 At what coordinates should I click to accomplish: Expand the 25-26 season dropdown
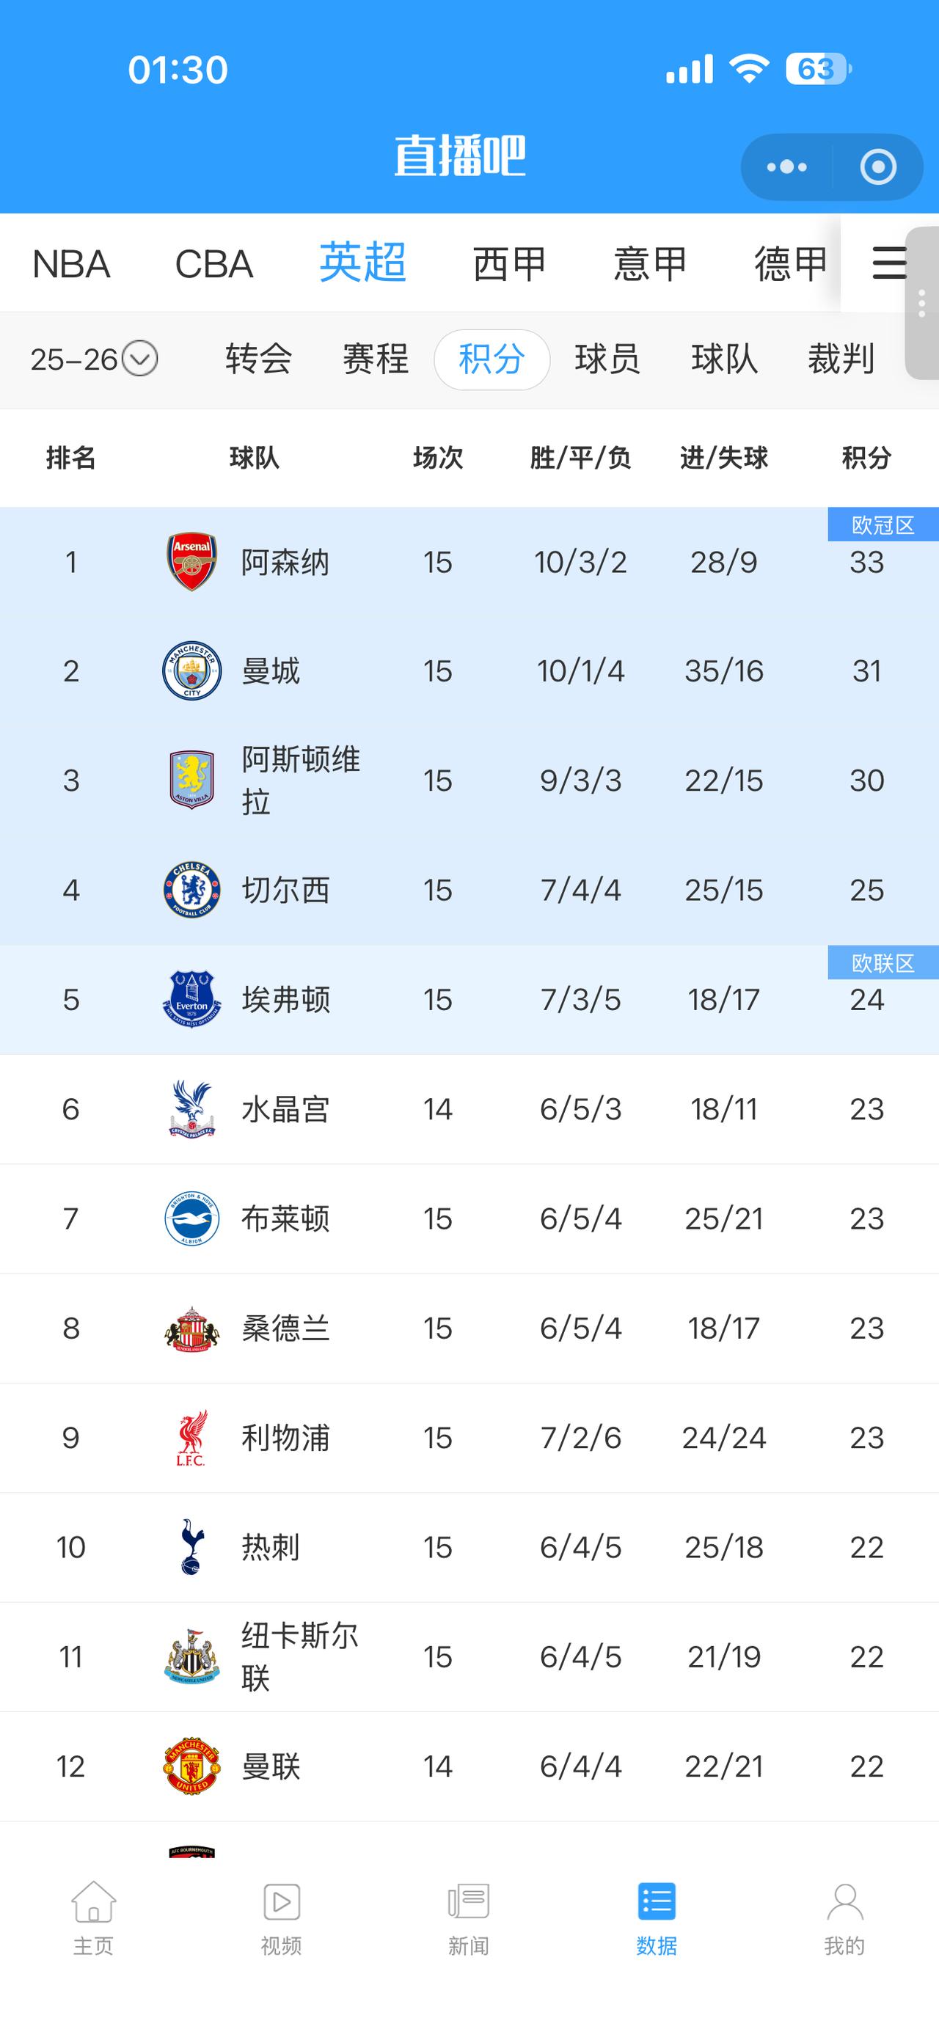(141, 359)
